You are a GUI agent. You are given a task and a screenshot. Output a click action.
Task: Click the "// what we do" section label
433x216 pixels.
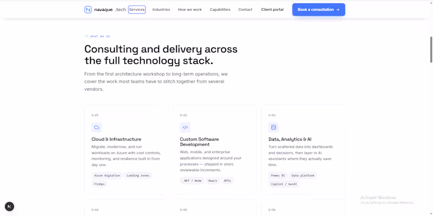[x=97, y=36]
